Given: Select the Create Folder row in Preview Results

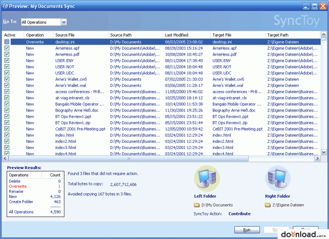Looking at the screenshot, I should 35,201.
